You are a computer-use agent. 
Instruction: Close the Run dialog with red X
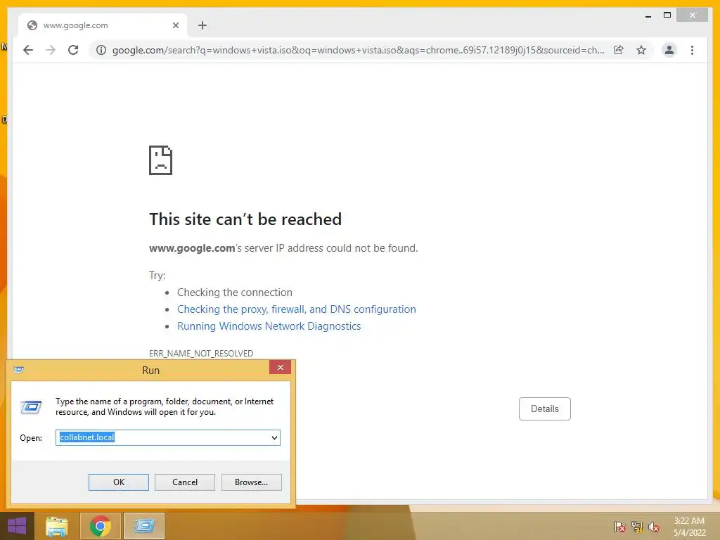click(280, 367)
